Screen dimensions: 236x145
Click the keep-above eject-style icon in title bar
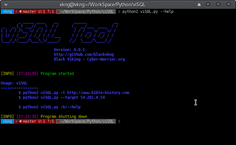[x=199, y=5]
